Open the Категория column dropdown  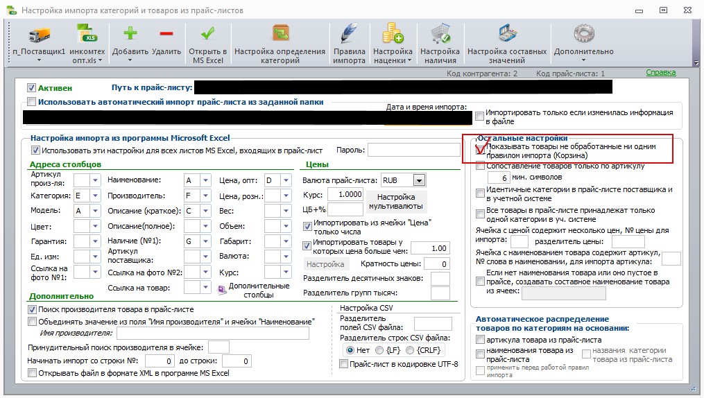point(95,196)
